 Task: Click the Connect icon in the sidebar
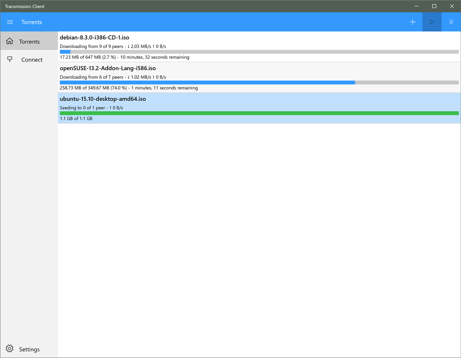[x=10, y=59]
